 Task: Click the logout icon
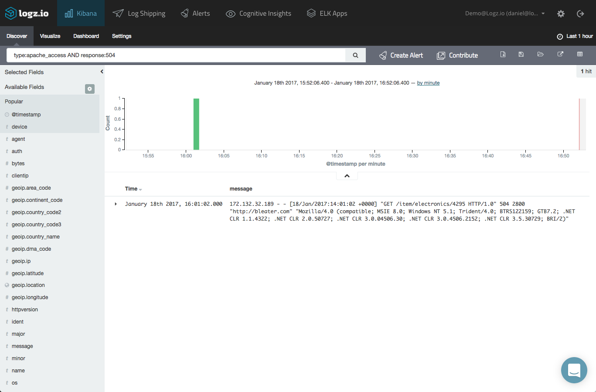(x=580, y=14)
